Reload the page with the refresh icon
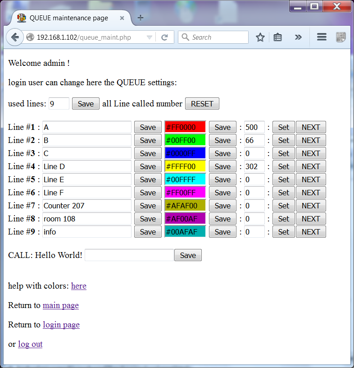 pyautogui.click(x=165, y=37)
